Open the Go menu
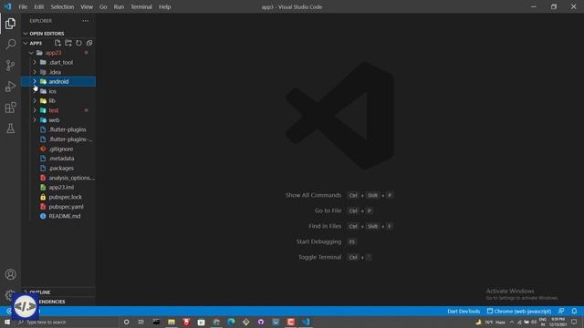Image resolution: width=584 pixels, height=328 pixels. coord(103,6)
